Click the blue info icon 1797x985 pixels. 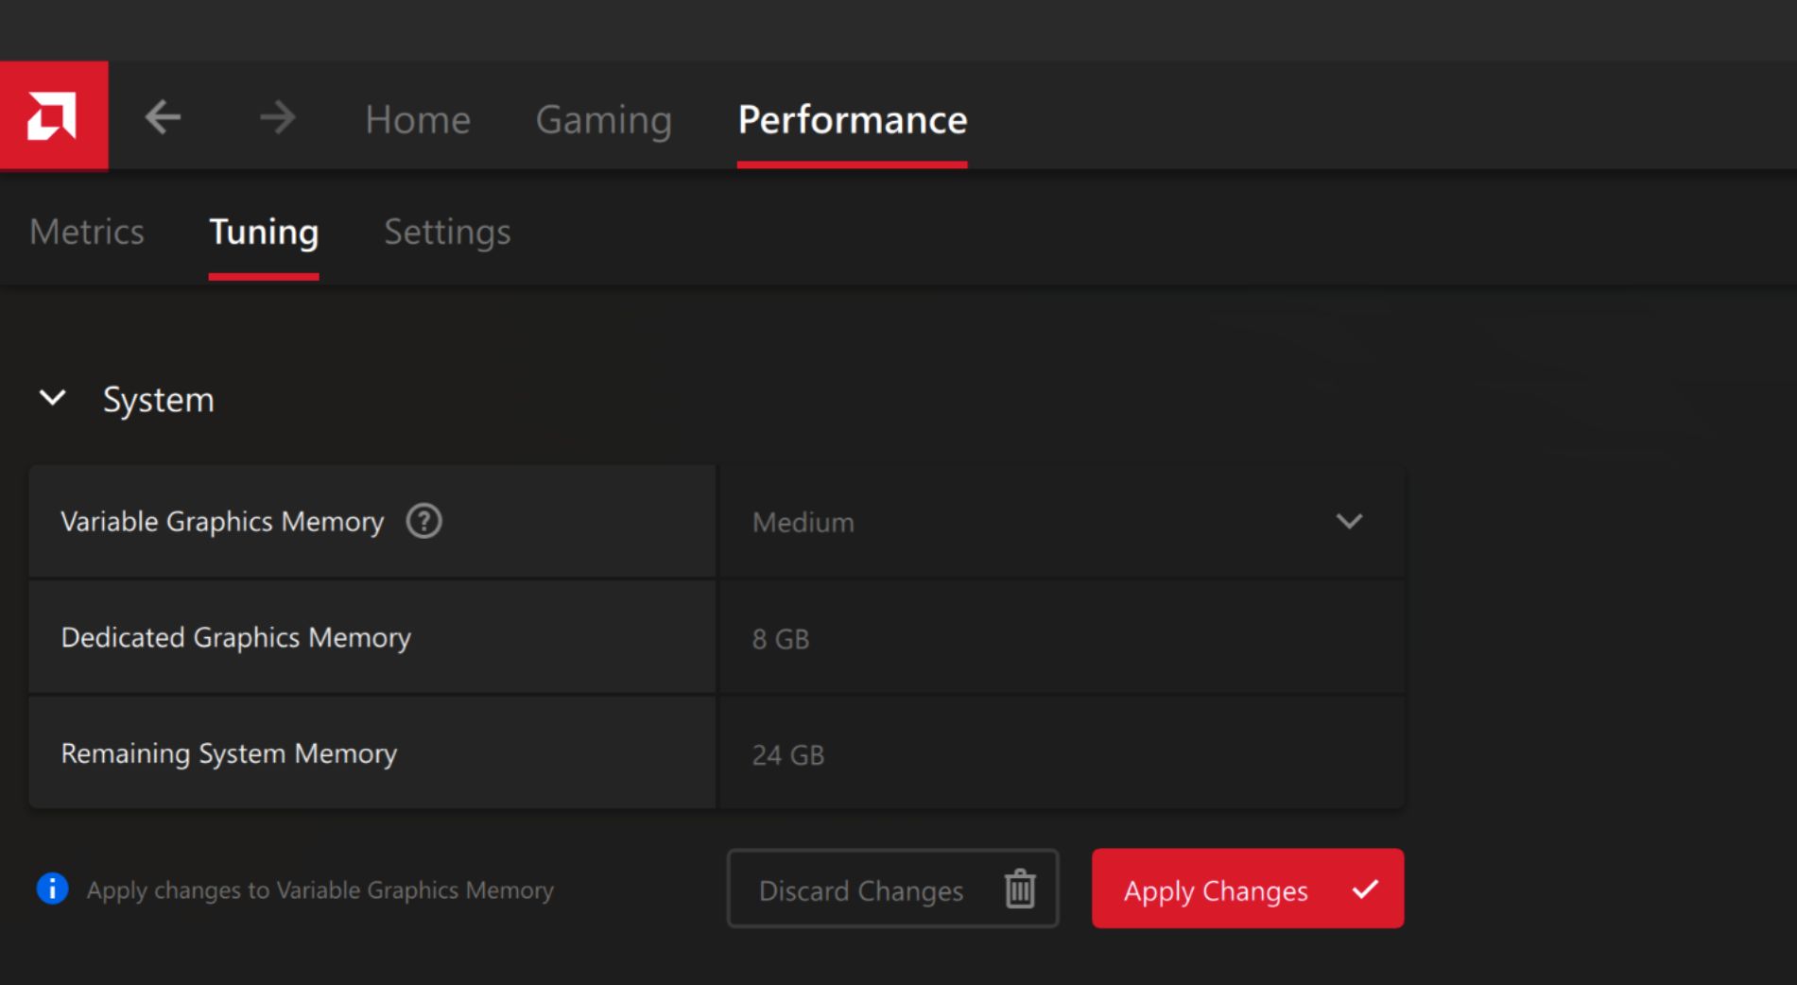pos(52,889)
